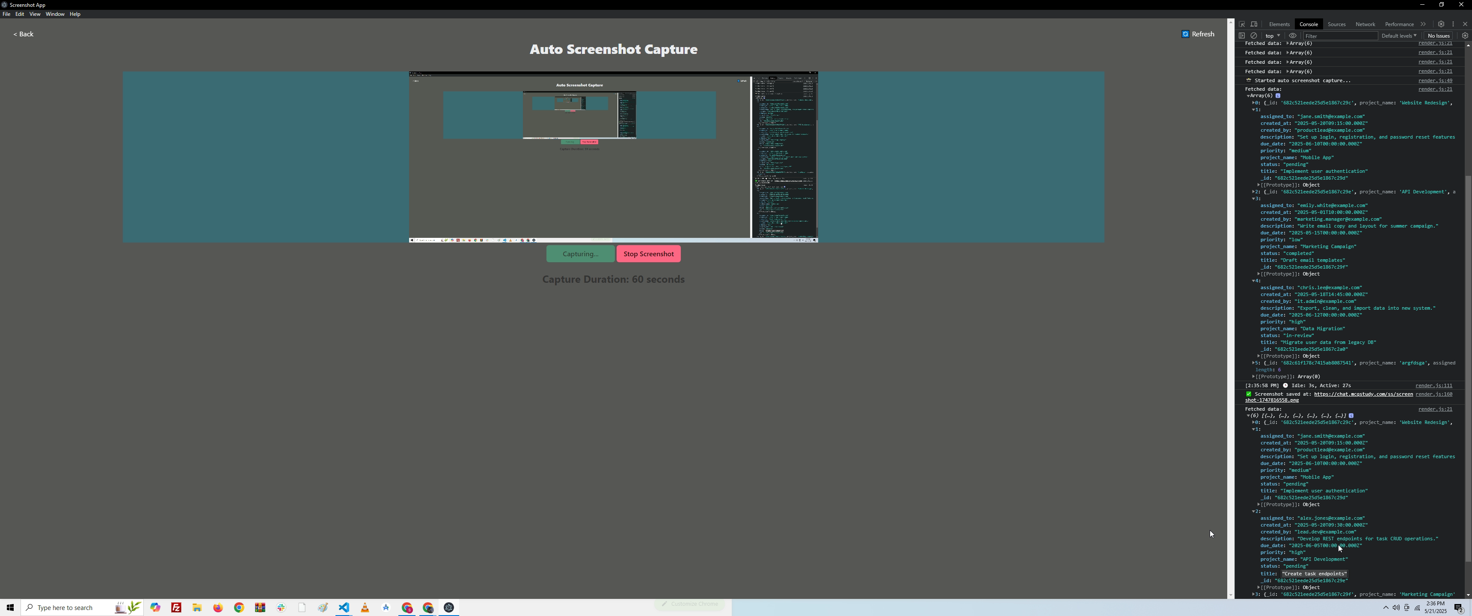Viewport: 1472px width, 616px height.
Task: Open the saved screenshot URL link
Action: tap(1363, 394)
